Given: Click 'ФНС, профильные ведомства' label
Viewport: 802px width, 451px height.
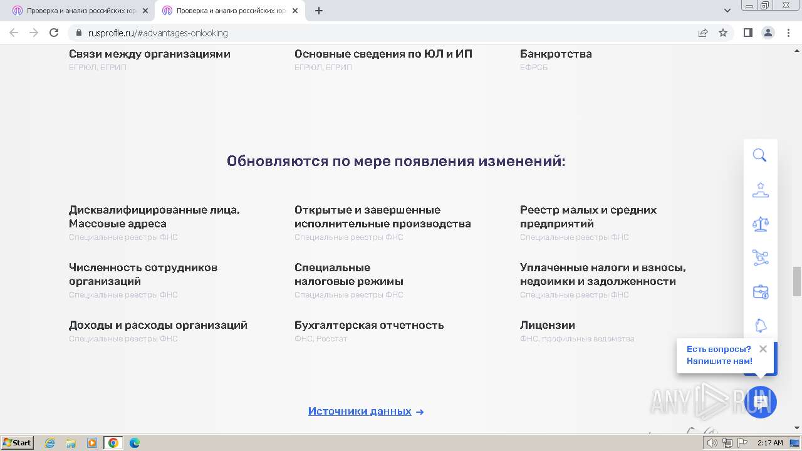Looking at the screenshot, I should [x=577, y=339].
